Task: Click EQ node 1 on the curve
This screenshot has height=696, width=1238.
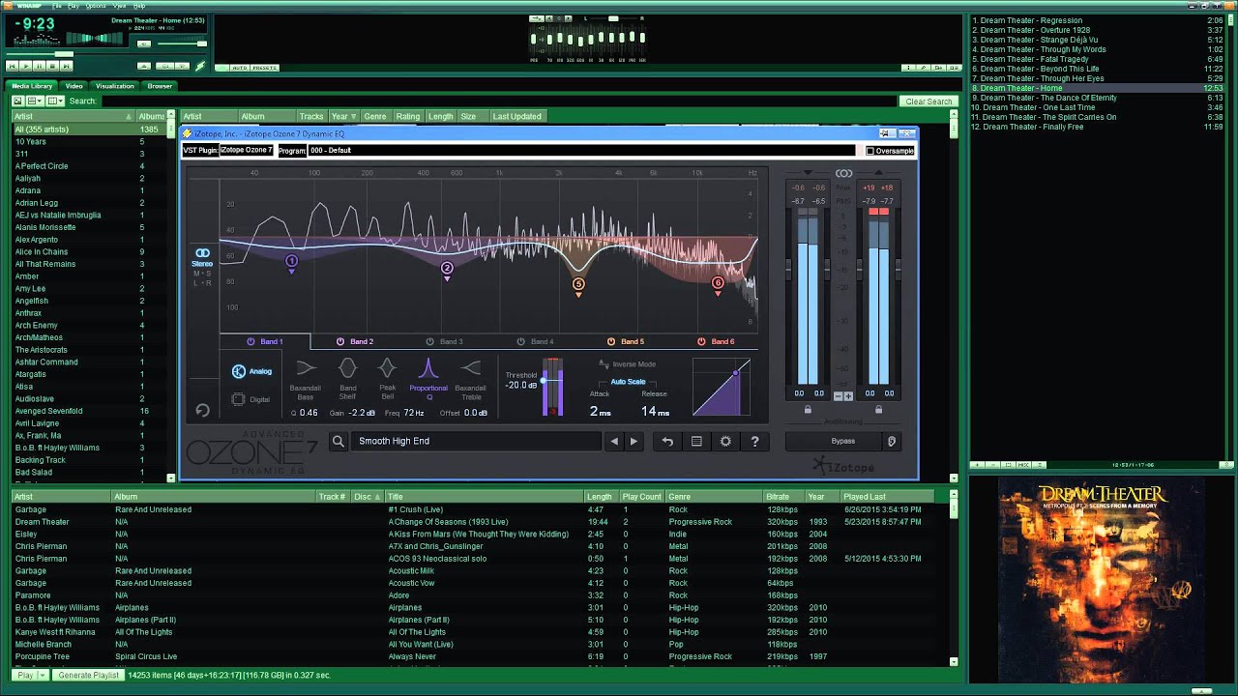Action: pyautogui.click(x=291, y=261)
